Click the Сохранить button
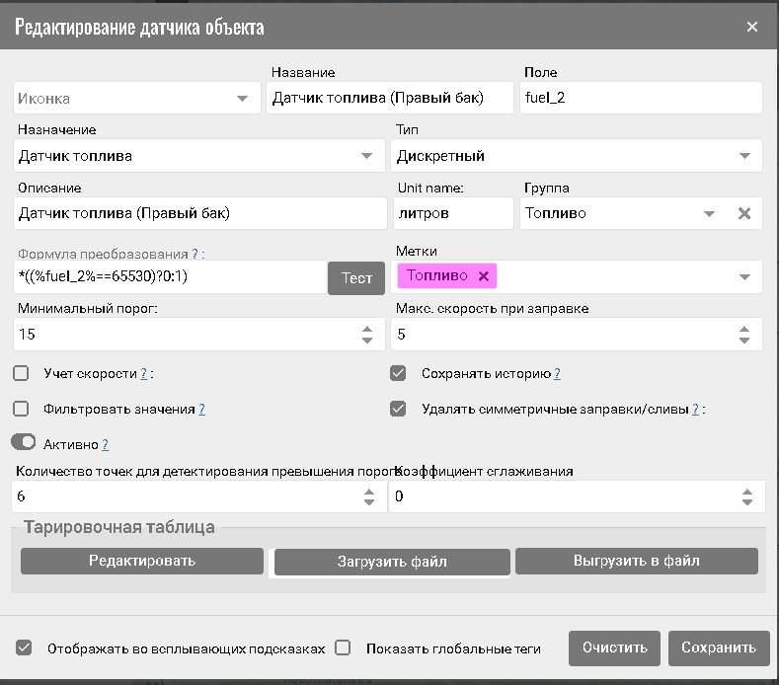Screen dimensions: 779x685 pos(719,647)
